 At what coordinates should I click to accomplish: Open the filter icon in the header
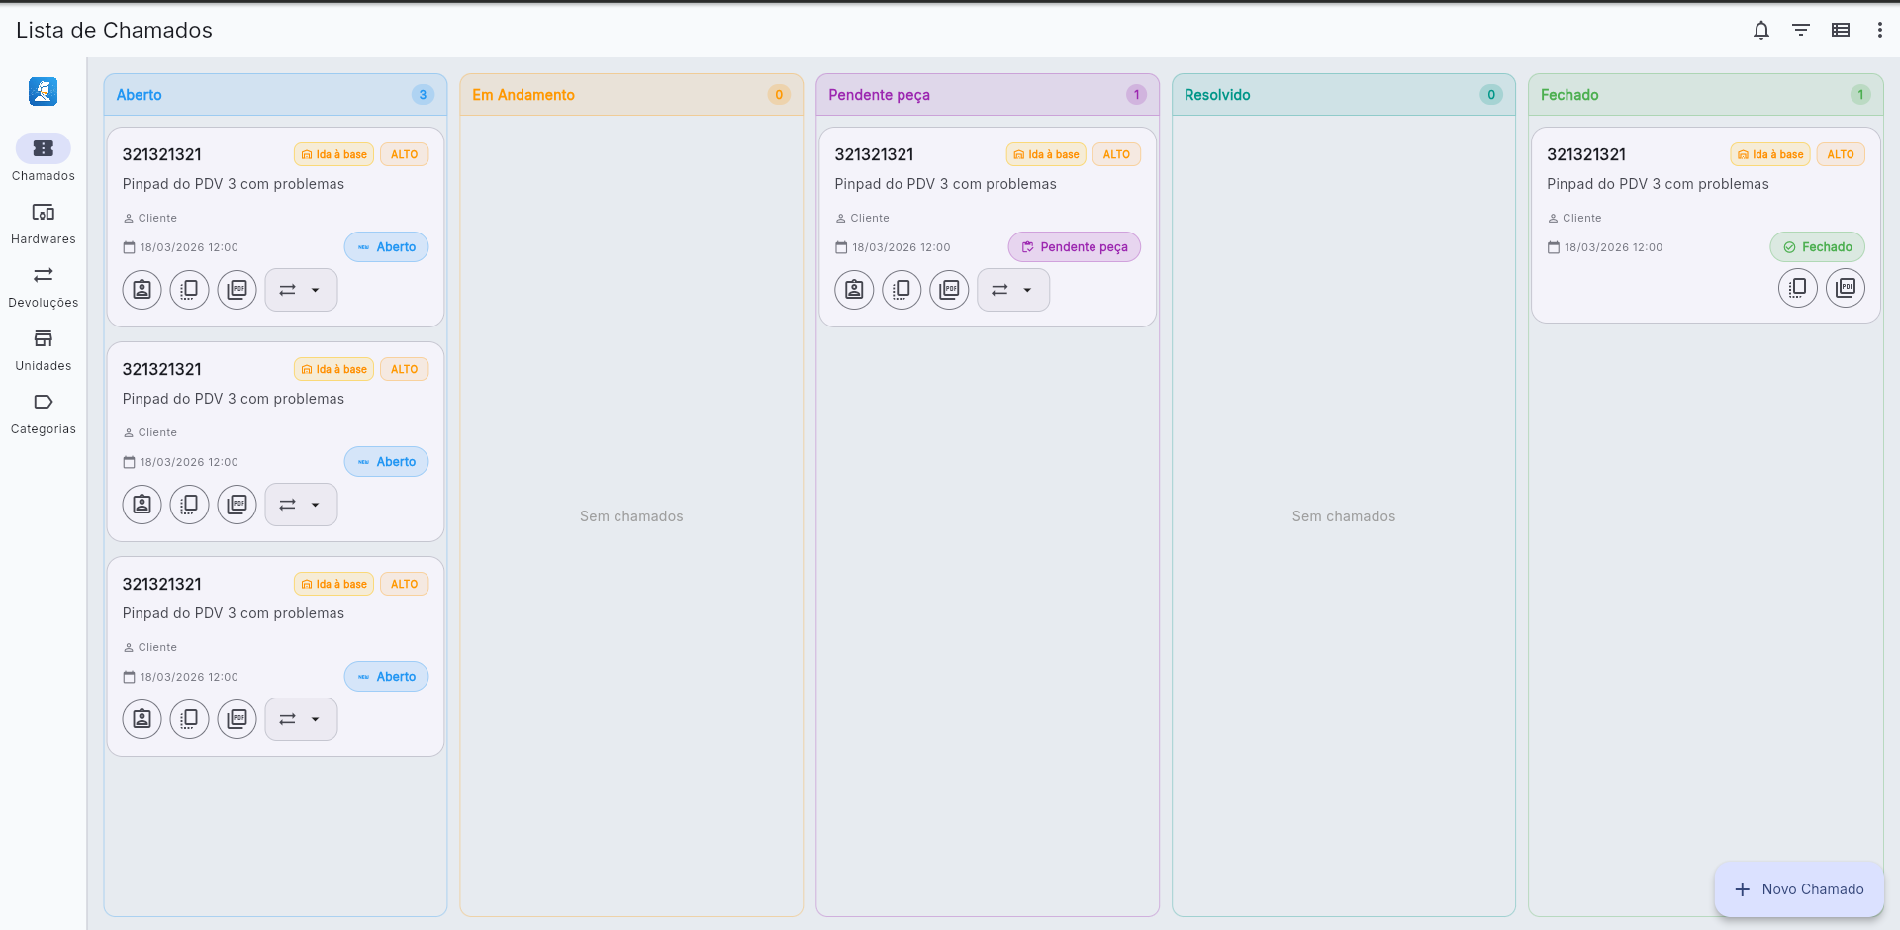pos(1801,30)
